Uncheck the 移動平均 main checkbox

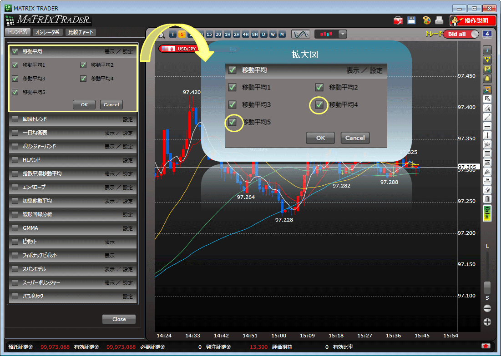point(15,51)
